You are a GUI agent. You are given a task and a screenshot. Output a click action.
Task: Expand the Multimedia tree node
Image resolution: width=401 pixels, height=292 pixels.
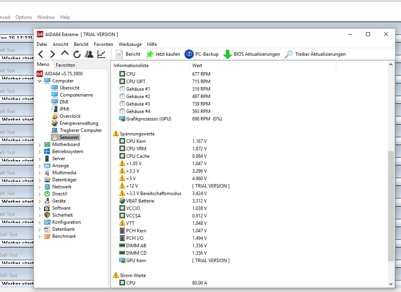pyautogui.click(x=40, y=173)
